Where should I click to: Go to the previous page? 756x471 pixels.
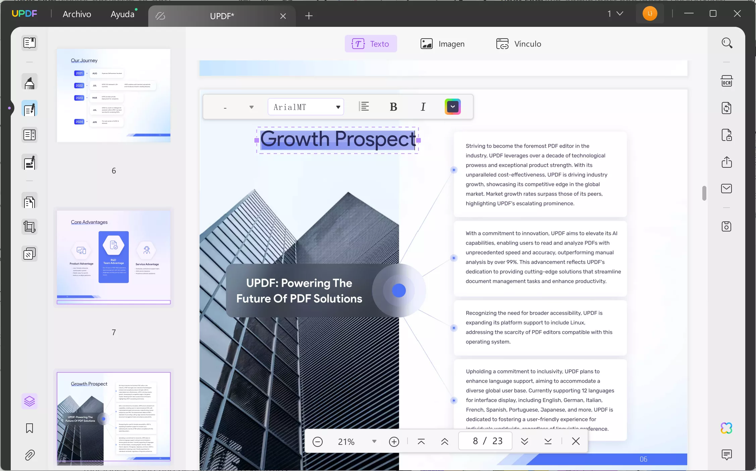pyautogui.click(x=445, y=441)
